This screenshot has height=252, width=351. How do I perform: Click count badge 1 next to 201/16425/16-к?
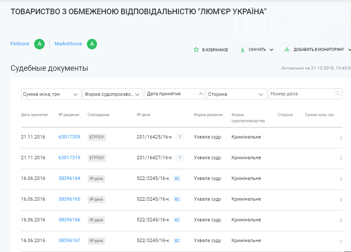click(x=179, y=137)
